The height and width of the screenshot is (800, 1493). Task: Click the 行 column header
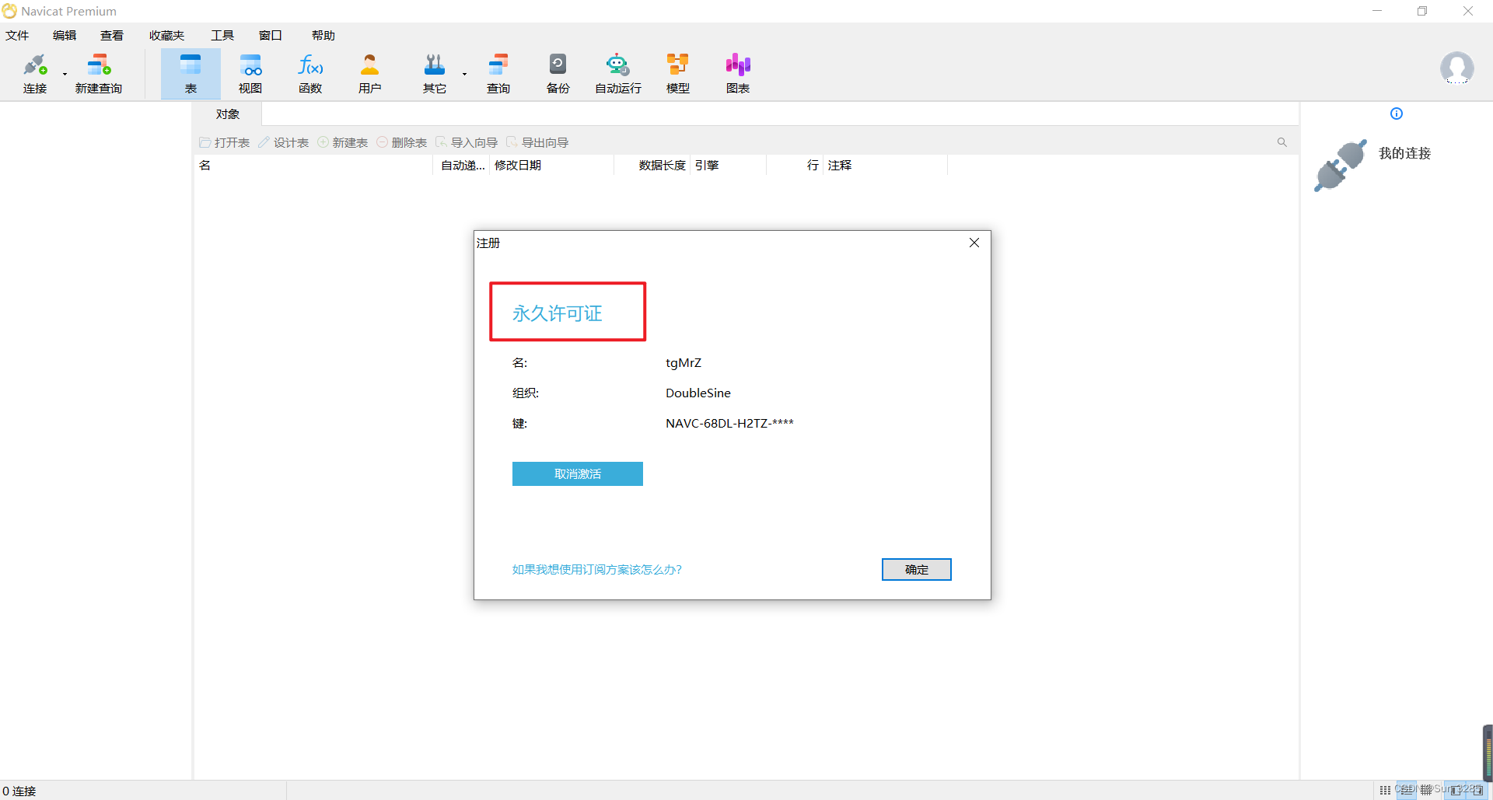coord(795,166)
